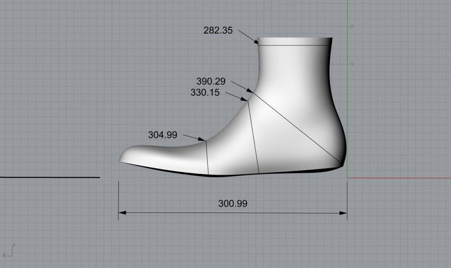The image size is (451, 268).
Task: Pick the 304.99 leader text
Action: coord(162,135)
